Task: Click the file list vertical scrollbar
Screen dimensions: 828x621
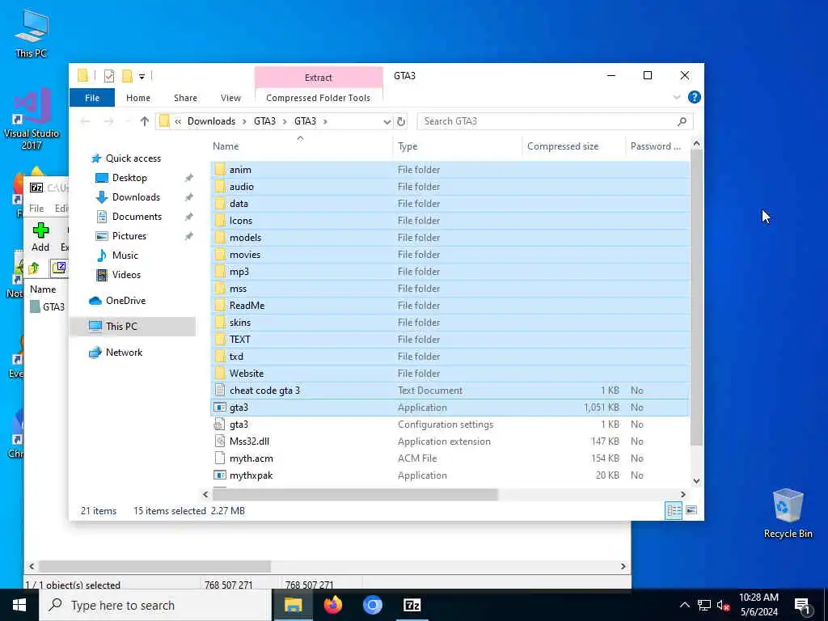Action: click(x=696, y=298)
